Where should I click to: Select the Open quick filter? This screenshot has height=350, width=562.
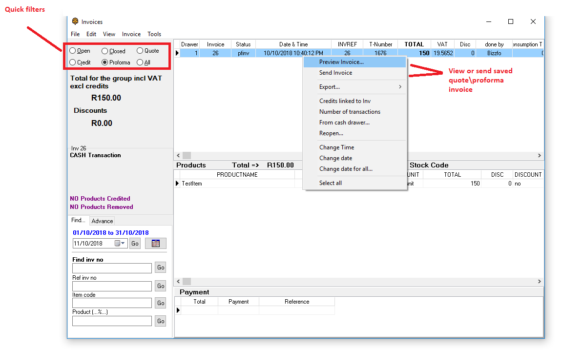(x=73, y=51)
